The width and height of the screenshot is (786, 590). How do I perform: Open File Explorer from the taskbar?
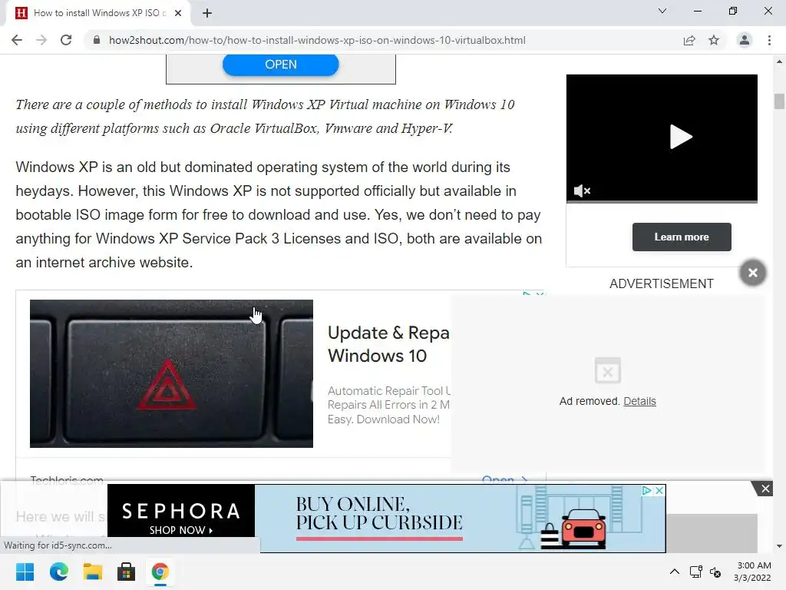tap(93, 572)
